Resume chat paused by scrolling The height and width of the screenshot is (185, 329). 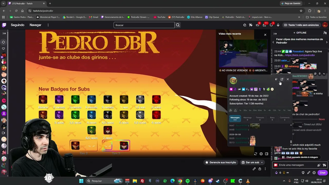[x=300, y=157]
